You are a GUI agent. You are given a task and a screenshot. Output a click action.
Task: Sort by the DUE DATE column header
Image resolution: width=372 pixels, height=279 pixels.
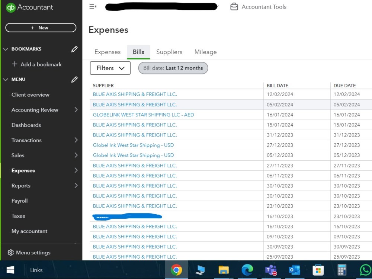344,86
